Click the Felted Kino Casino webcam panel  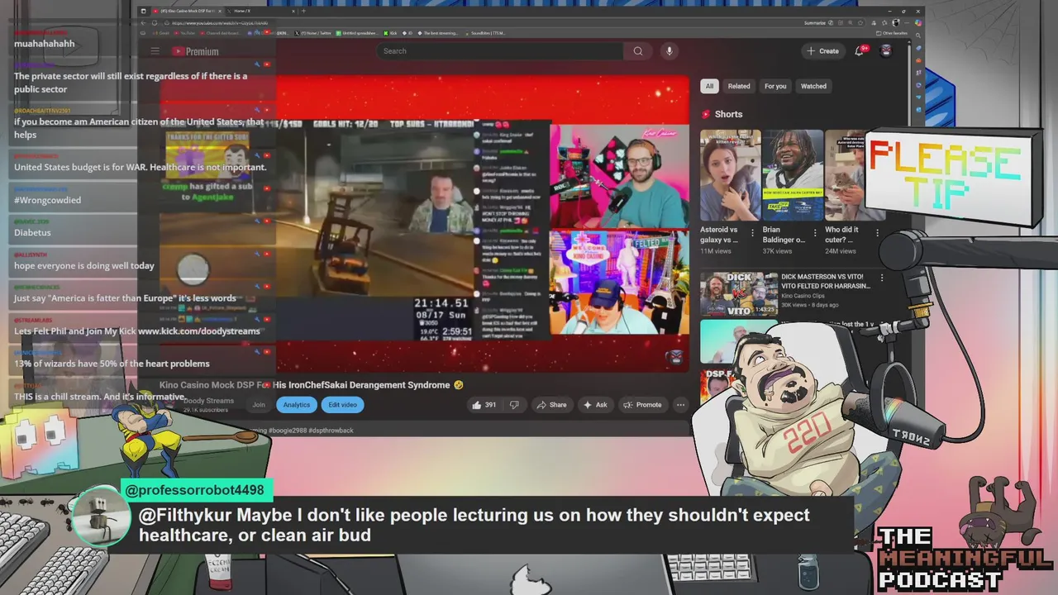619,282
